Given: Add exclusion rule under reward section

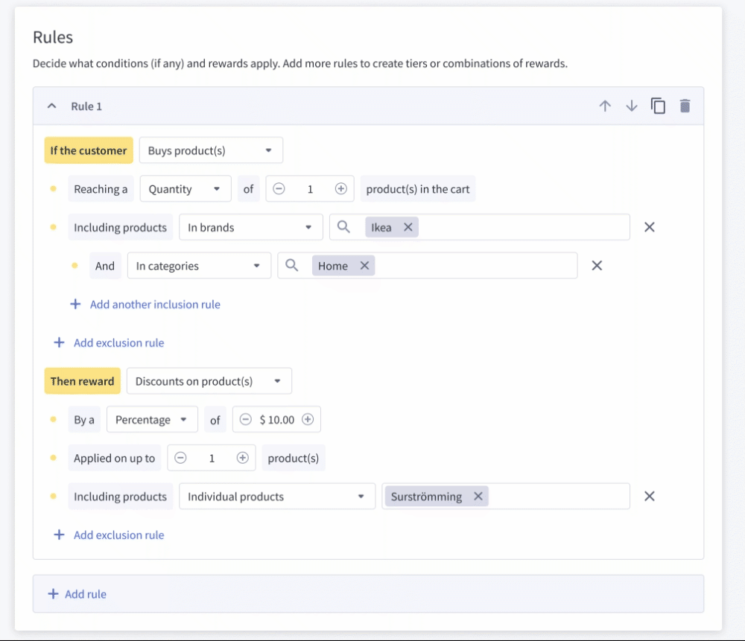Looking at the screenshot, I should pyautogui.click(x=109, y=535).
